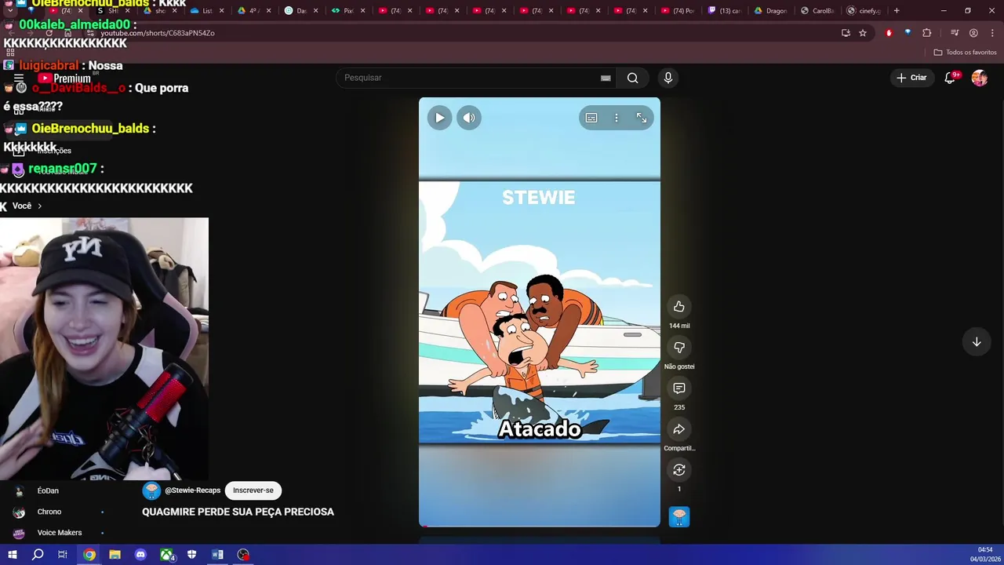Click the video progress bar at the bottom
Screen dimensions: 1004x565
tap(540, 525)
